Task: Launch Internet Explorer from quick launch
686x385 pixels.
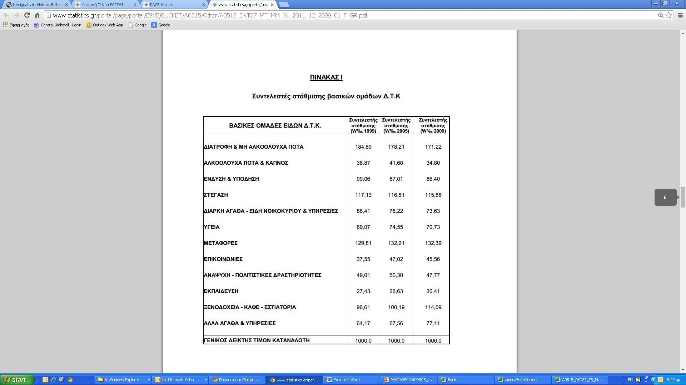Action: coord(54,380)
